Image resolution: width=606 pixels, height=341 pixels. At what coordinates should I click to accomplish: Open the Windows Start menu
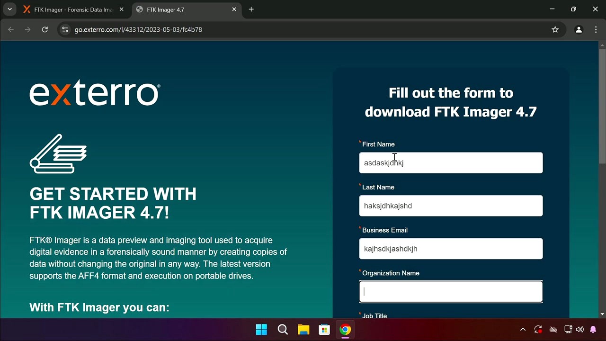(261, 329)
